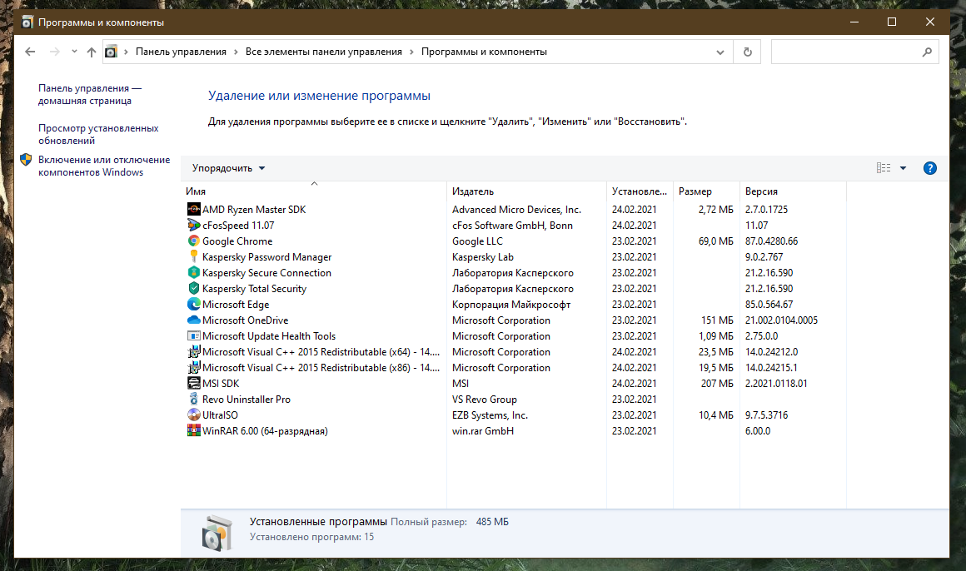Refresh the programs list

(747, 52)
